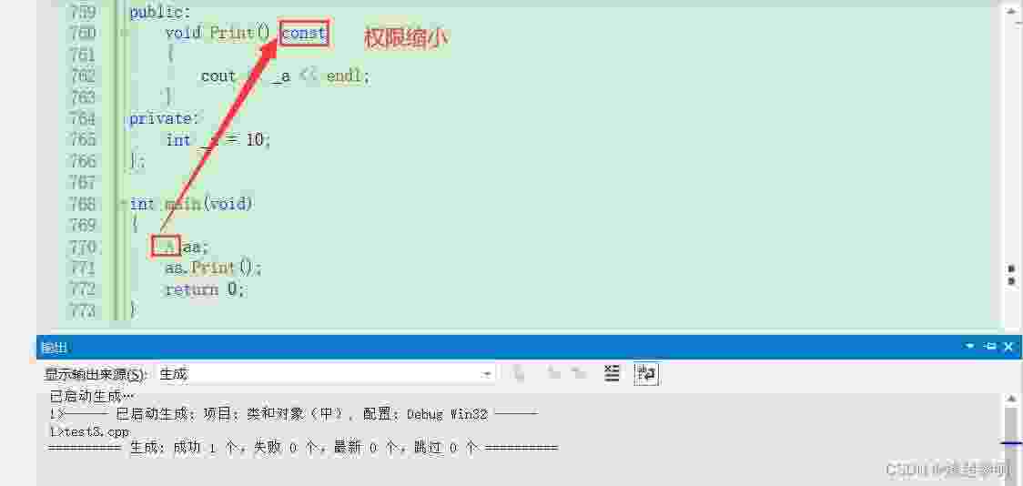
Task: Click line number 772 in the gutter
Action: [81, 289]
